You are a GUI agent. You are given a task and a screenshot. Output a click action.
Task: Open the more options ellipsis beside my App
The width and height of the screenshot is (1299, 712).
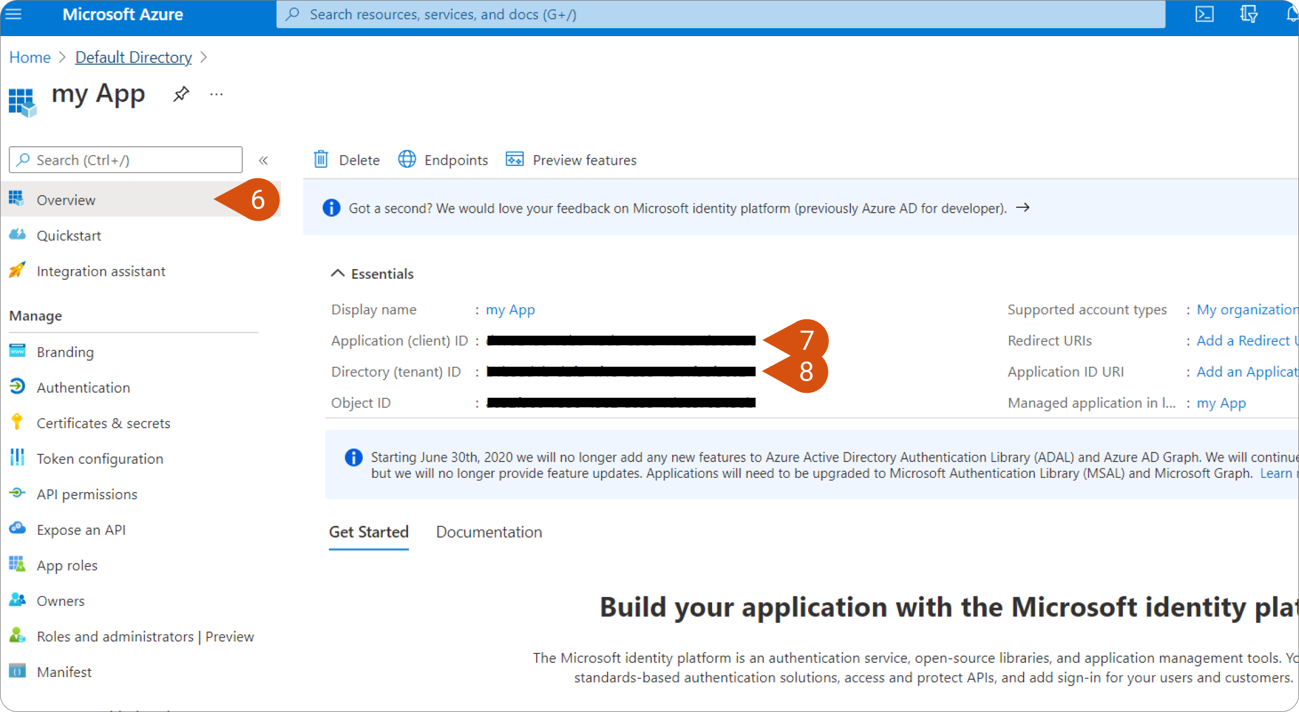click(217, 94)
